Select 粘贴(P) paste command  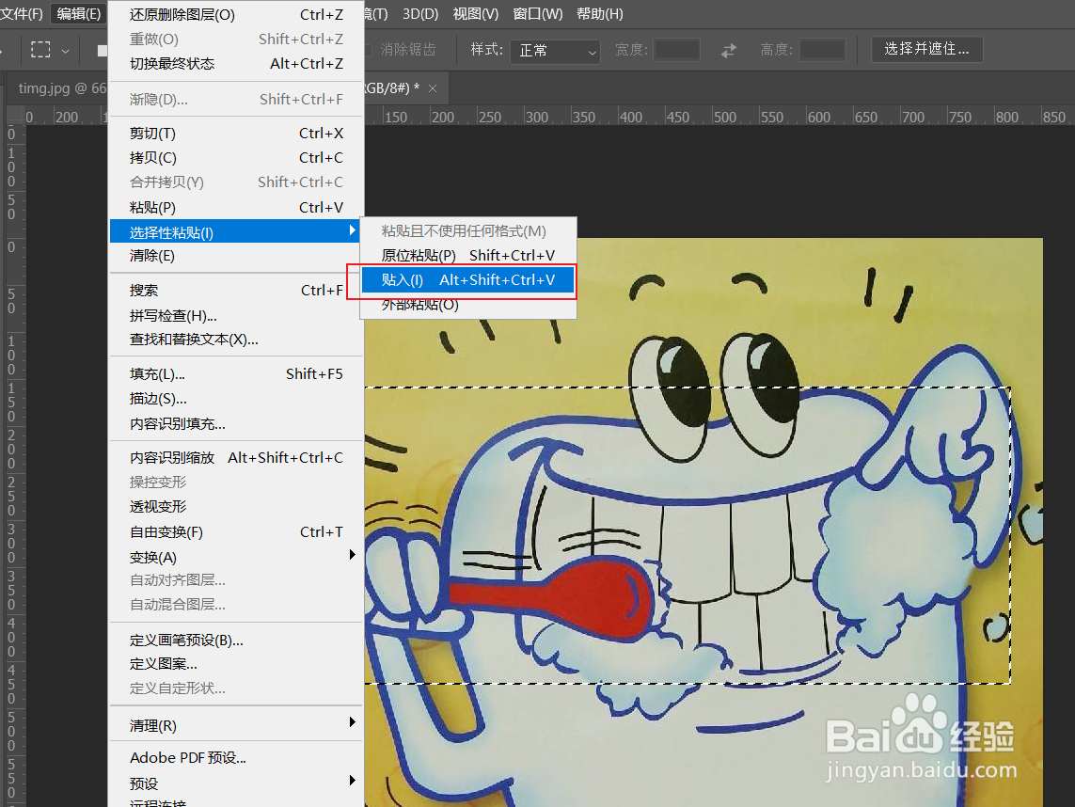(236, 207)
